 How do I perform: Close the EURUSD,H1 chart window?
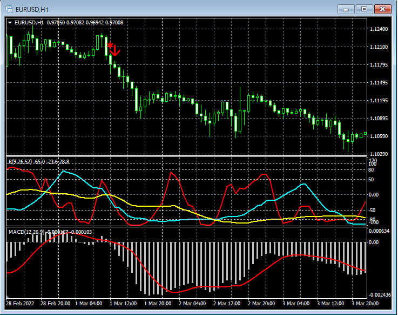click(382, 9)
